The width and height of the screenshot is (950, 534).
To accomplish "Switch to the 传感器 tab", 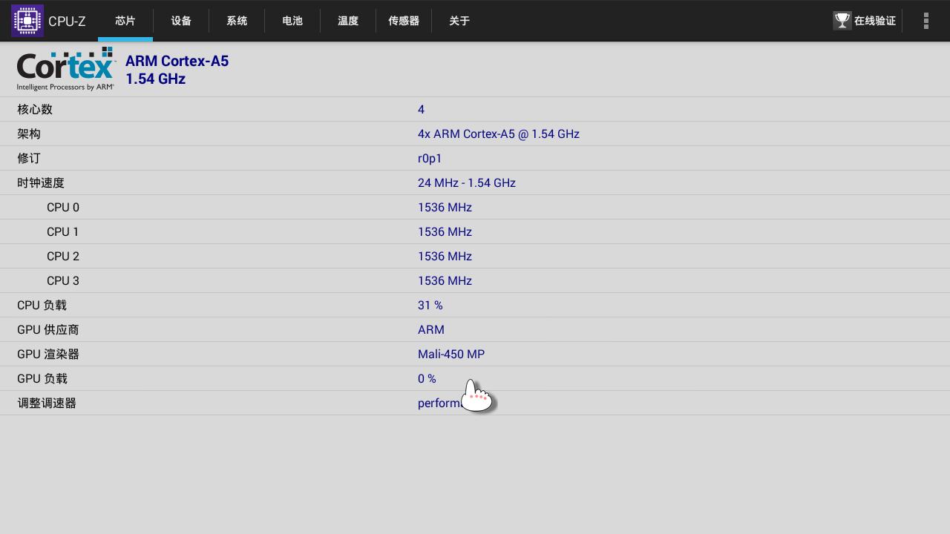I will coord(404,21).
